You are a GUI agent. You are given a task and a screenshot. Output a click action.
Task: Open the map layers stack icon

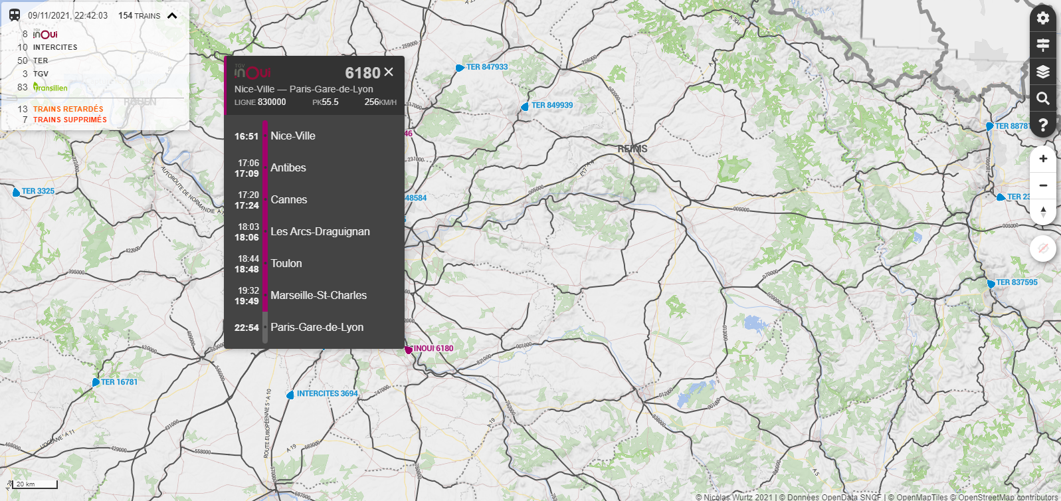pos(1043,71)
